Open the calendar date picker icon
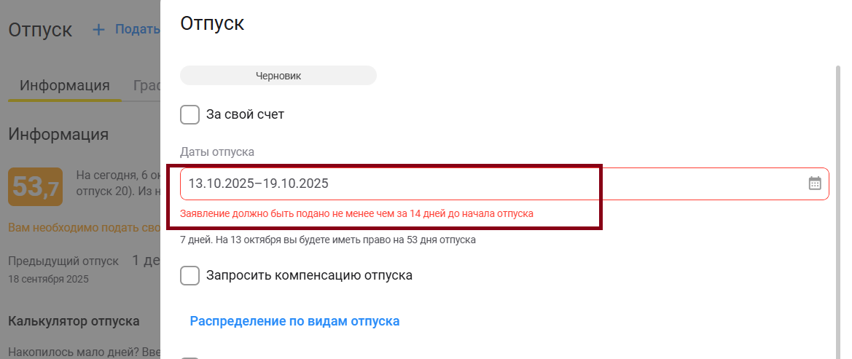The height and width of the screenshot is (359, 852). pos(815,184)
